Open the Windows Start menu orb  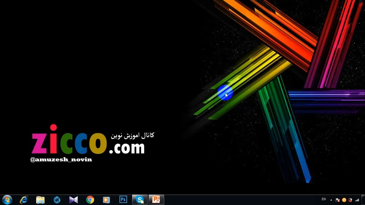coord(7,200)
